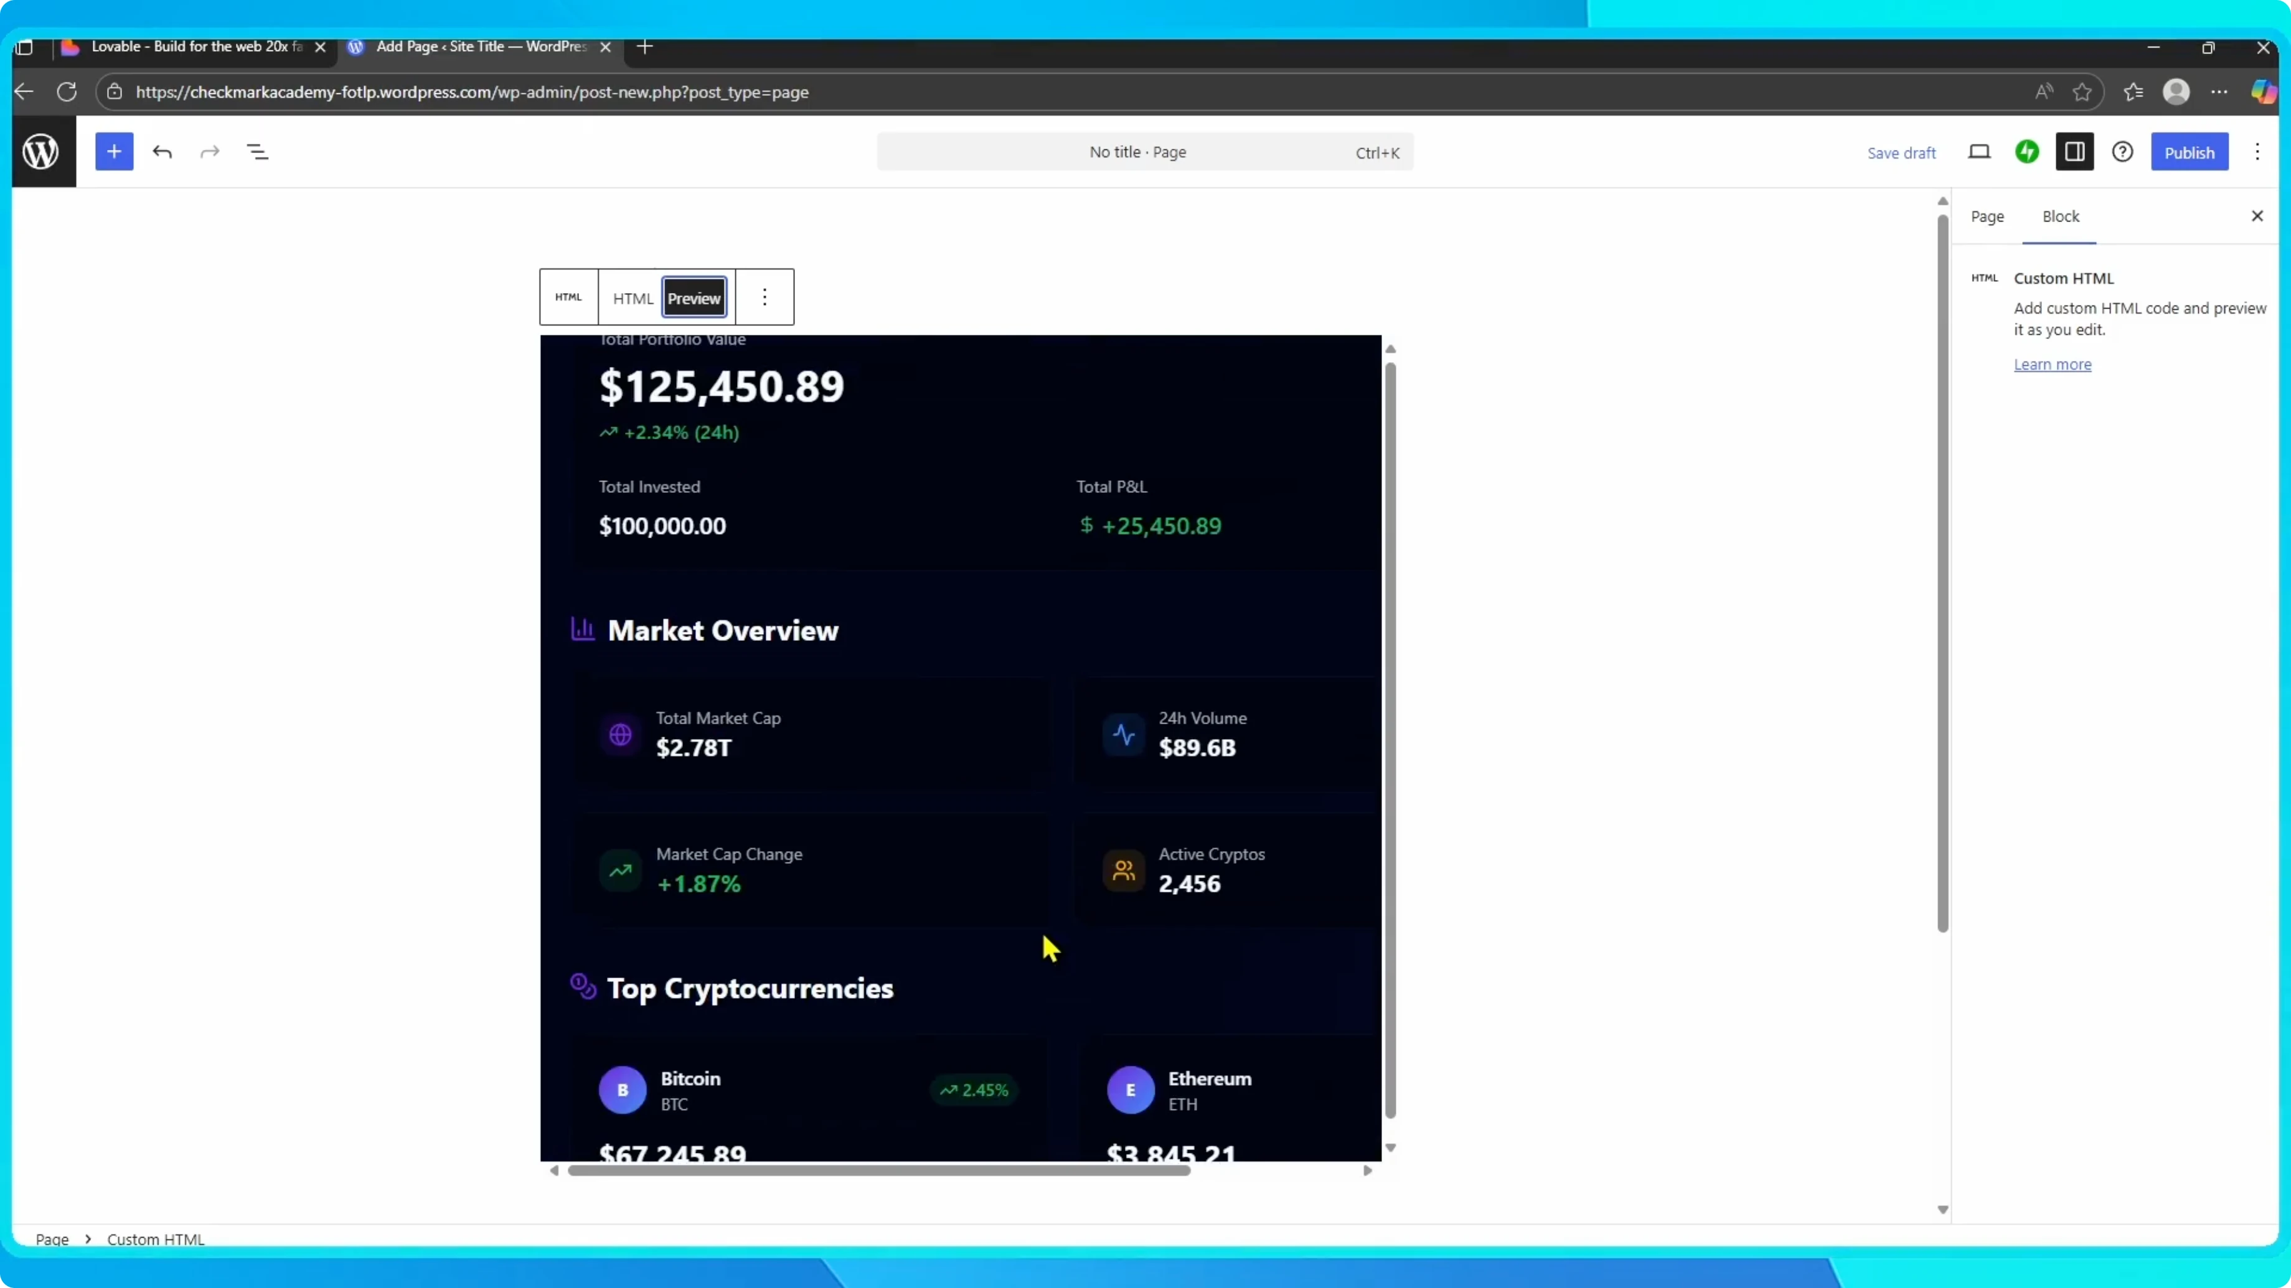Click the 24h Volume activity icon
Image resolution: width=2291 pixels, height=1288 pixels.
(1124, 734)
